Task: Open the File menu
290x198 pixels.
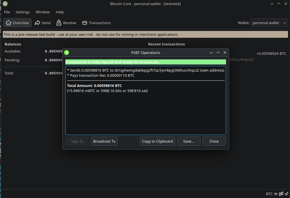Action: point(7,12)
